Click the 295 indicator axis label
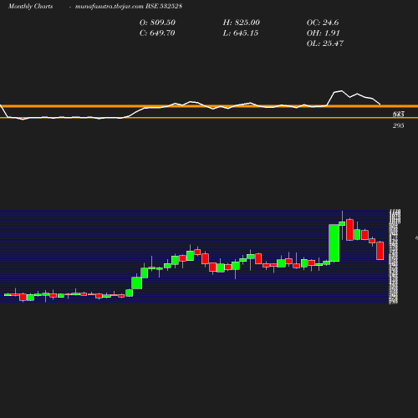This screenshot has width=418, height=418. click(x=399, y=125)
